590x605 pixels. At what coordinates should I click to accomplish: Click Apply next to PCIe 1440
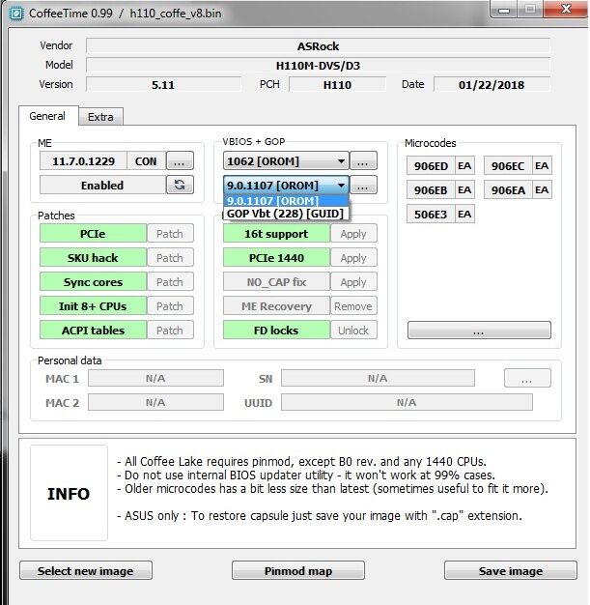353,258
